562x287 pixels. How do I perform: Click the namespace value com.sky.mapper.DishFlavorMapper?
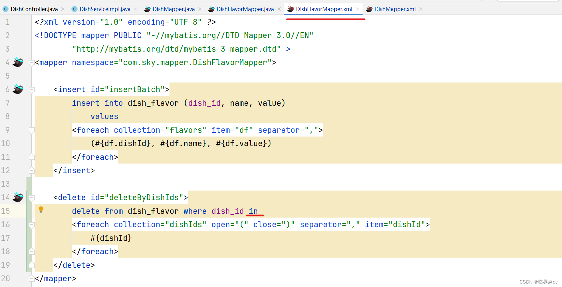(x=195, y=62)
